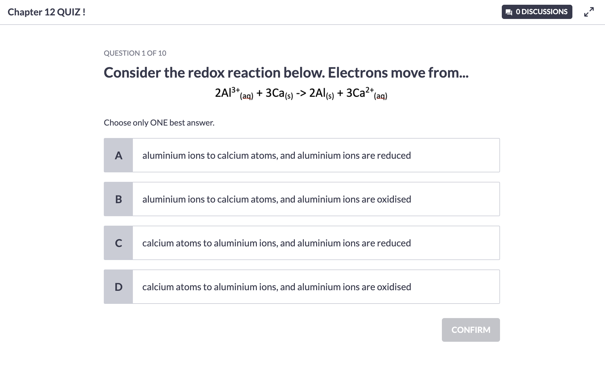The height and width of the screenshot is (369, 605).
Task: Choose answer text ending 'calcium atoms… are reduced'
Action: (276, 155)
